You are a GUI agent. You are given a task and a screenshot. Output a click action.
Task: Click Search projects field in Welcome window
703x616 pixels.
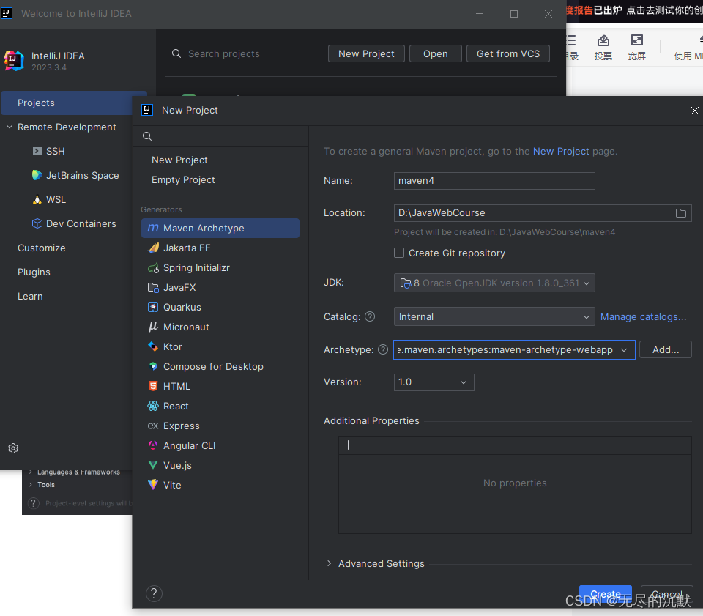[224, 53]
